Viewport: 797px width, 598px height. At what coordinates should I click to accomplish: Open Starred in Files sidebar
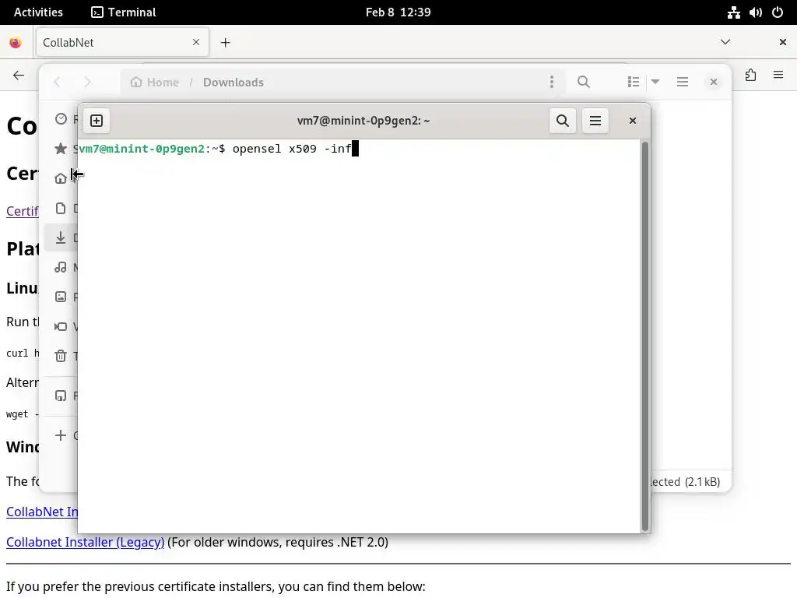point(61,149)
